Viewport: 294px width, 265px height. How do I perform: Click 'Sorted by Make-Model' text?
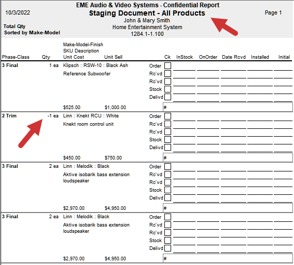[x=32, y=33]
